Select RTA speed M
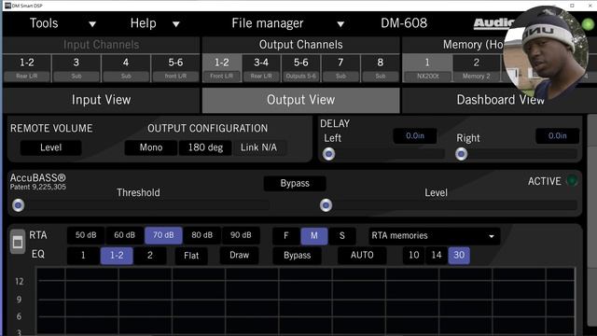This screenshot has height=336, width=597. [x=314, y=236]
